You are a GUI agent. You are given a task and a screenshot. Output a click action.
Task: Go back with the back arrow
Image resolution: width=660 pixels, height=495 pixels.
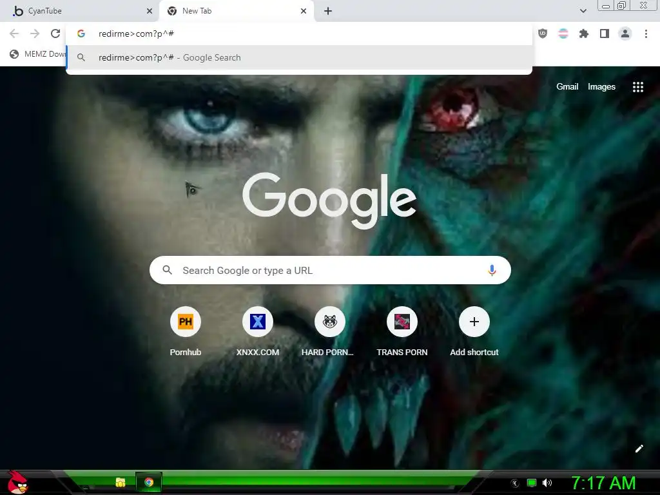(x=14, y=34)
